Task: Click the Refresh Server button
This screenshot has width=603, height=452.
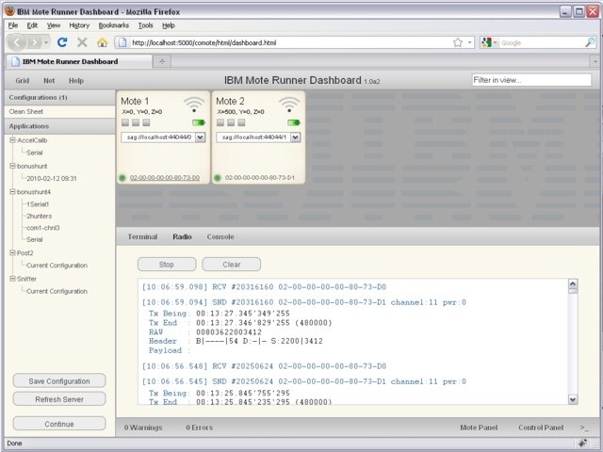Action: 59,399
